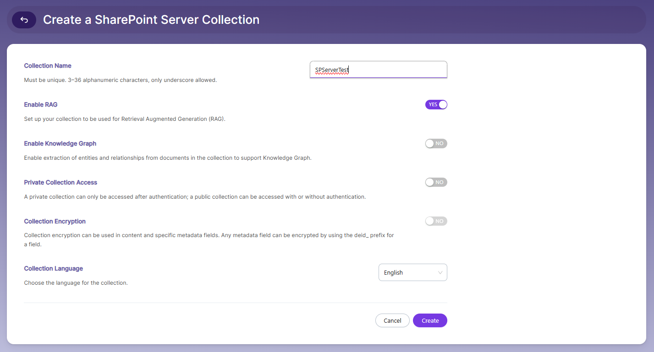Click the Private Collection Access label

60,182
